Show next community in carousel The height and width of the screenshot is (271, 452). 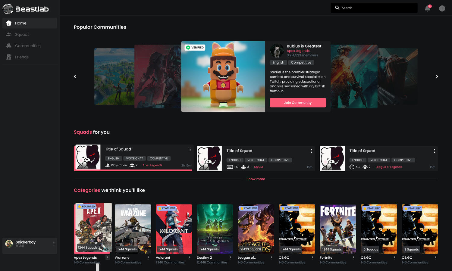[437, 76]
